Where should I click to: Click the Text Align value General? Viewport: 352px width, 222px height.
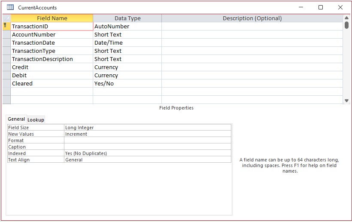point(148,160)
